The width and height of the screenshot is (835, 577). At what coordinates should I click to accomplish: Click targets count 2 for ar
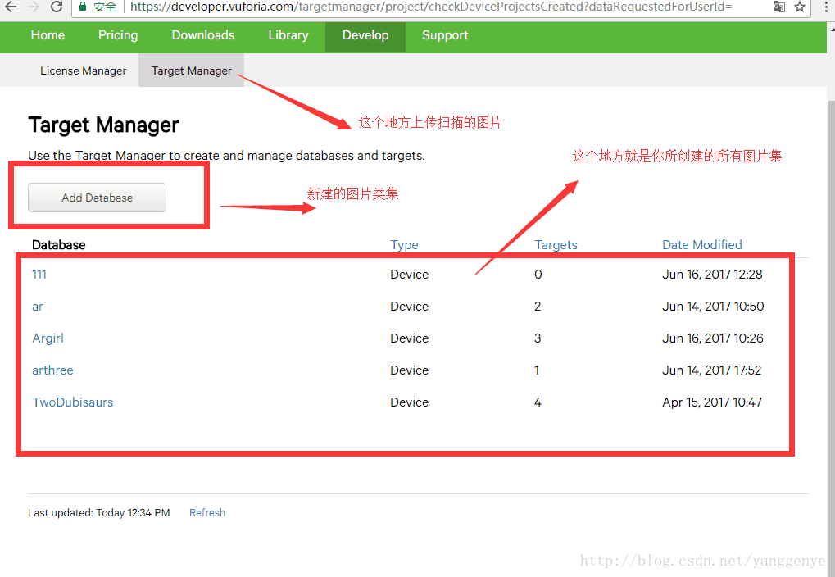(538, 307)
